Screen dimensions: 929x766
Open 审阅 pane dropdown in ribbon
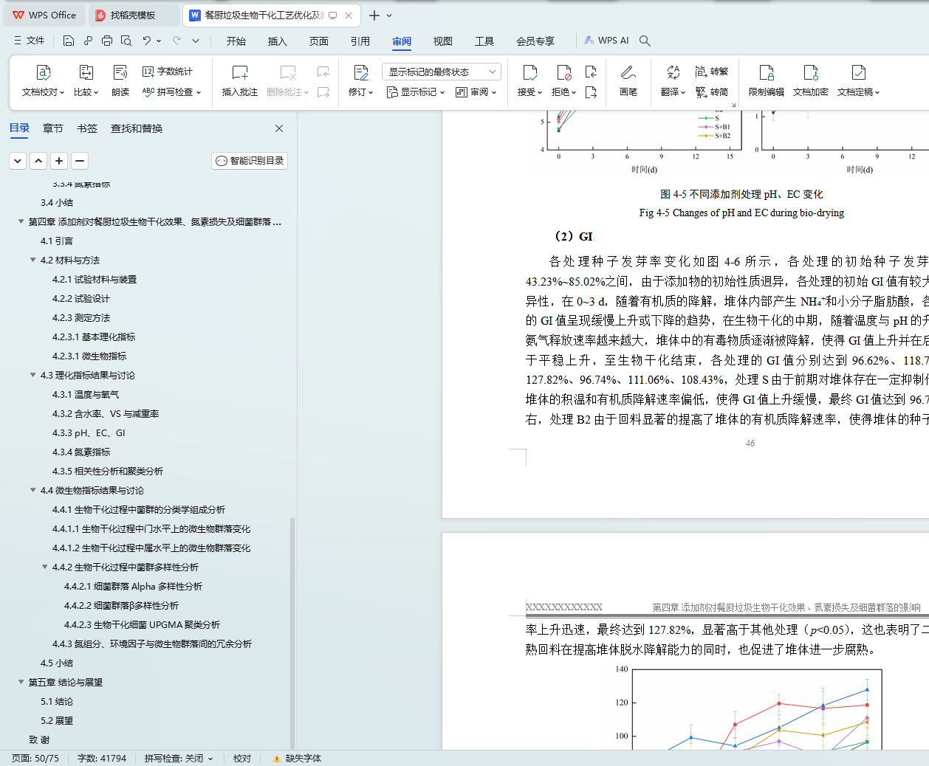point(476,92)
